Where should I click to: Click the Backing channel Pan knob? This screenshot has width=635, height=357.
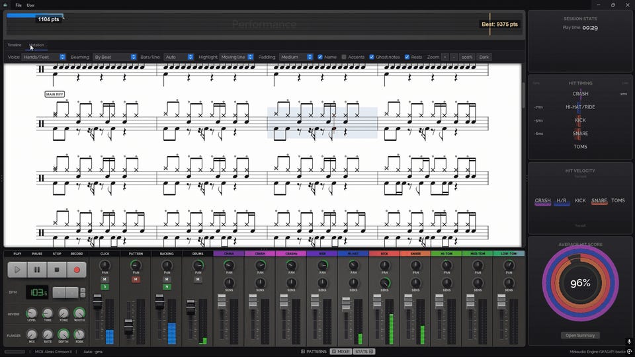(167, 266)
